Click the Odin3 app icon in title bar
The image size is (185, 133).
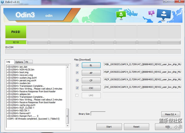[3, 2]
